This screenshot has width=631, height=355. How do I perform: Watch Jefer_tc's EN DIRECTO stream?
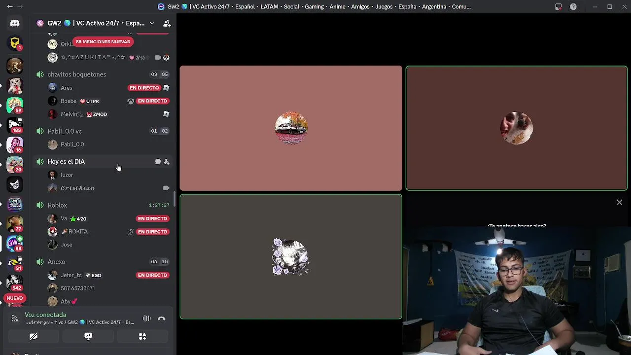152,275
